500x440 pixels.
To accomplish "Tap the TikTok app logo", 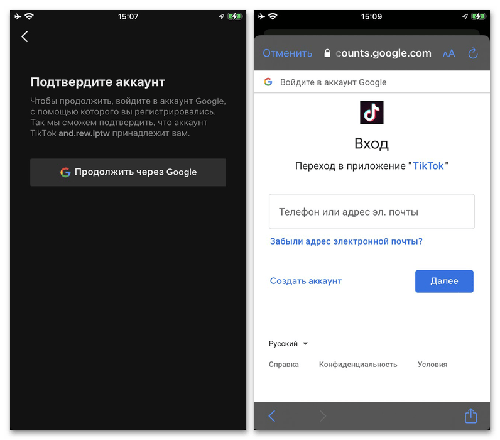I will pos(371,113).
